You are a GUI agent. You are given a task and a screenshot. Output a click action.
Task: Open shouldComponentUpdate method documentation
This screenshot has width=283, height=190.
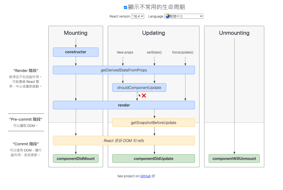tap(139, 88)
